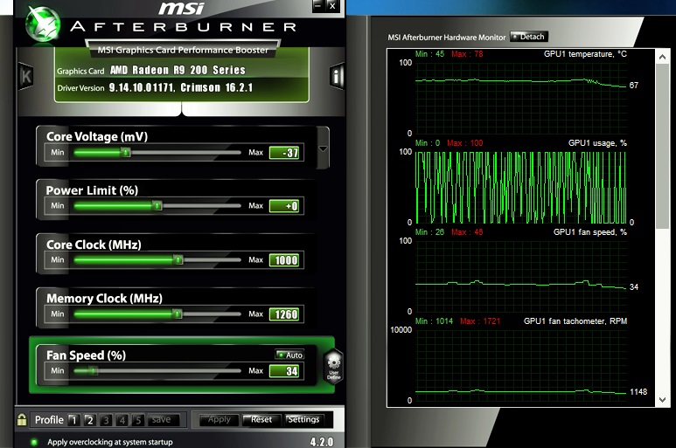This screenshot has width=676, height=448.
Task: Click the Core Voltage slider handle
Action: click(x=125, y=152)
